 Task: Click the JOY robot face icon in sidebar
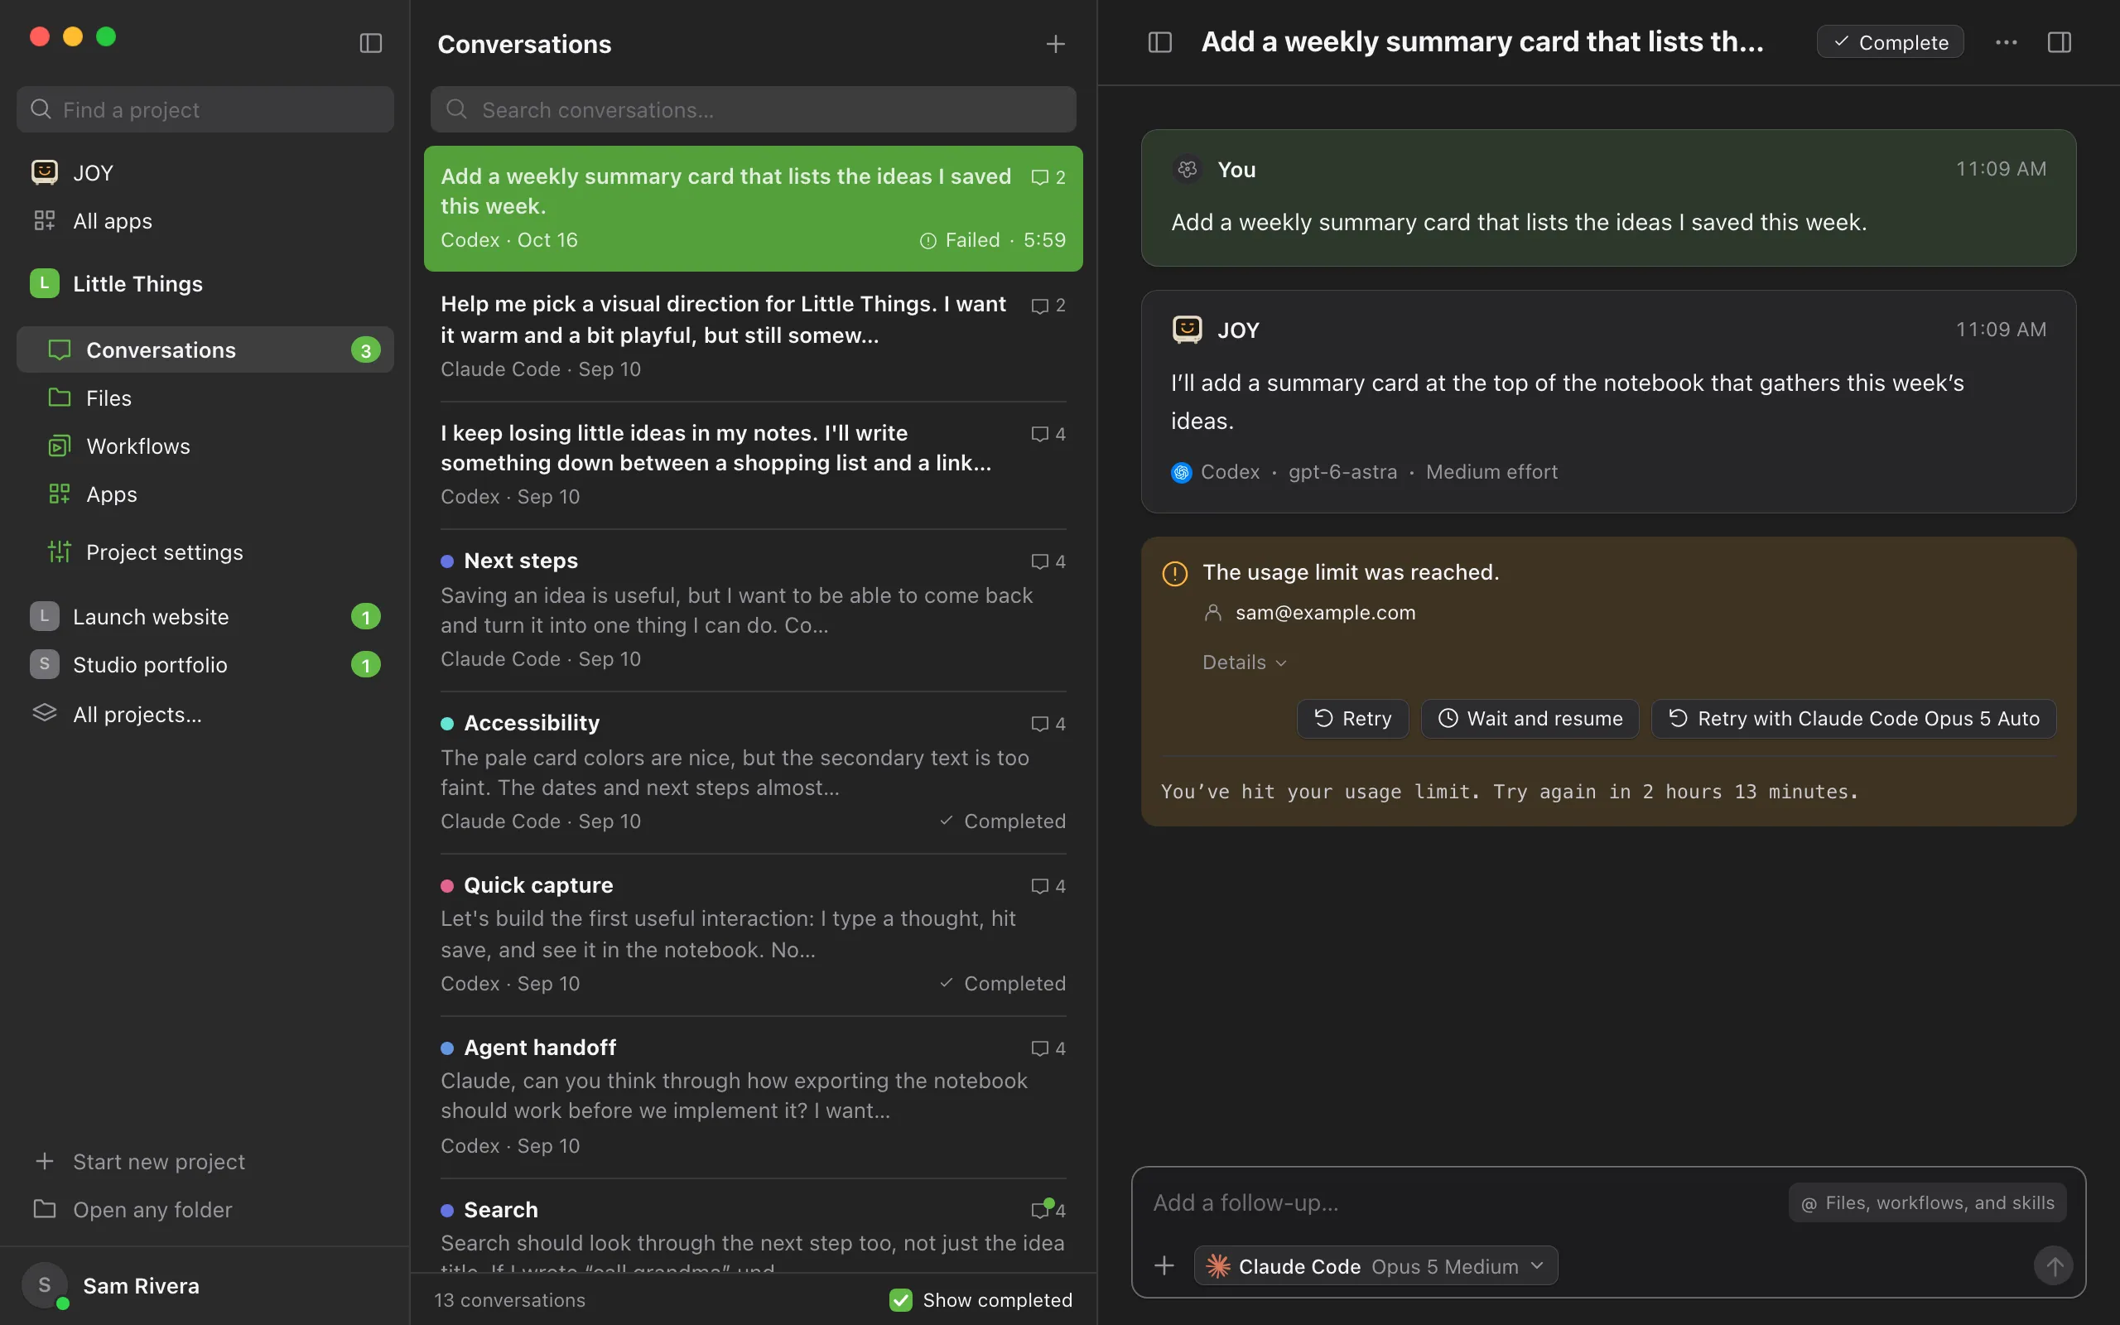click(x=45, y=171)
